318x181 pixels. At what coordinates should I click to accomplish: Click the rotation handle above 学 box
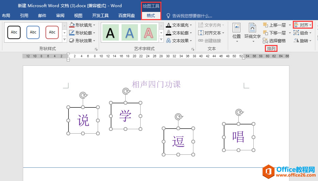(x=126, y=91)
